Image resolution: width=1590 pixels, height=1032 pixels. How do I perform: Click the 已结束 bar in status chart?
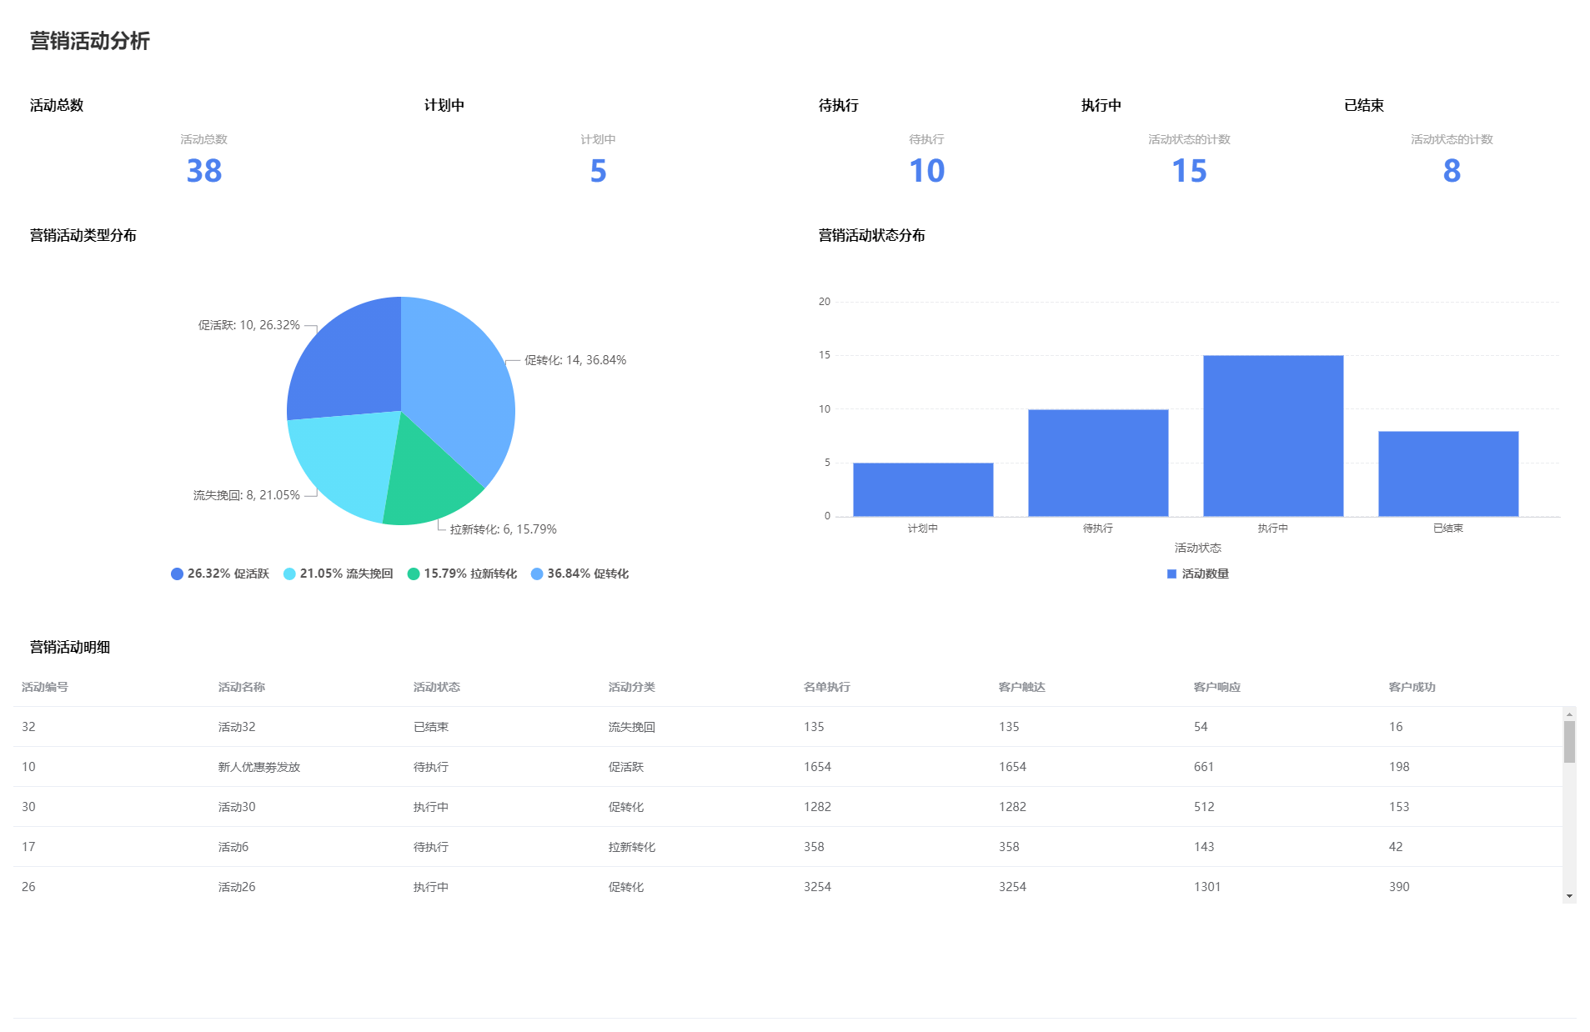click(1447, 473)
